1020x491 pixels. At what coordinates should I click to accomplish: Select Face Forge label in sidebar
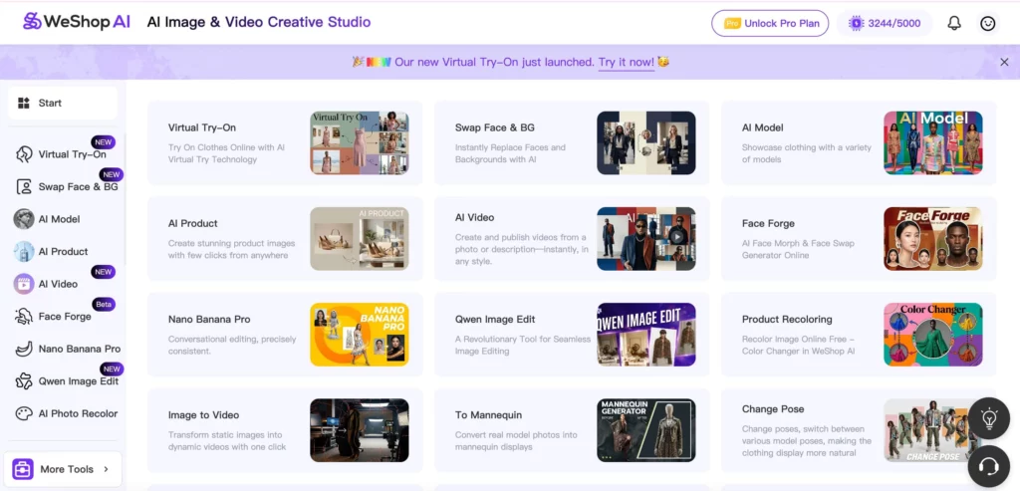(x=65, y=317)
